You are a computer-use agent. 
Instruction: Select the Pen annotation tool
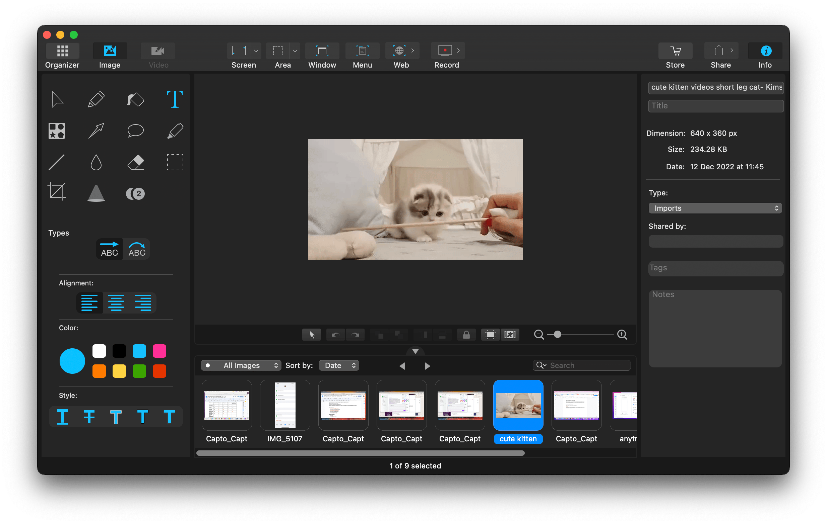(96, 99)
